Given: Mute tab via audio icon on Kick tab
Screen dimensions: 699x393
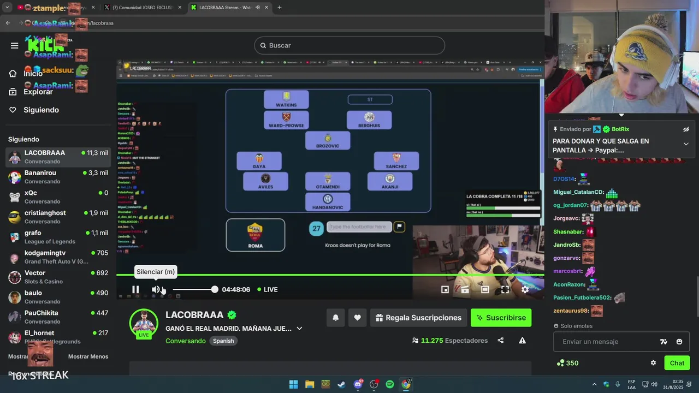Looking at the screenshot, I should 257,8.
